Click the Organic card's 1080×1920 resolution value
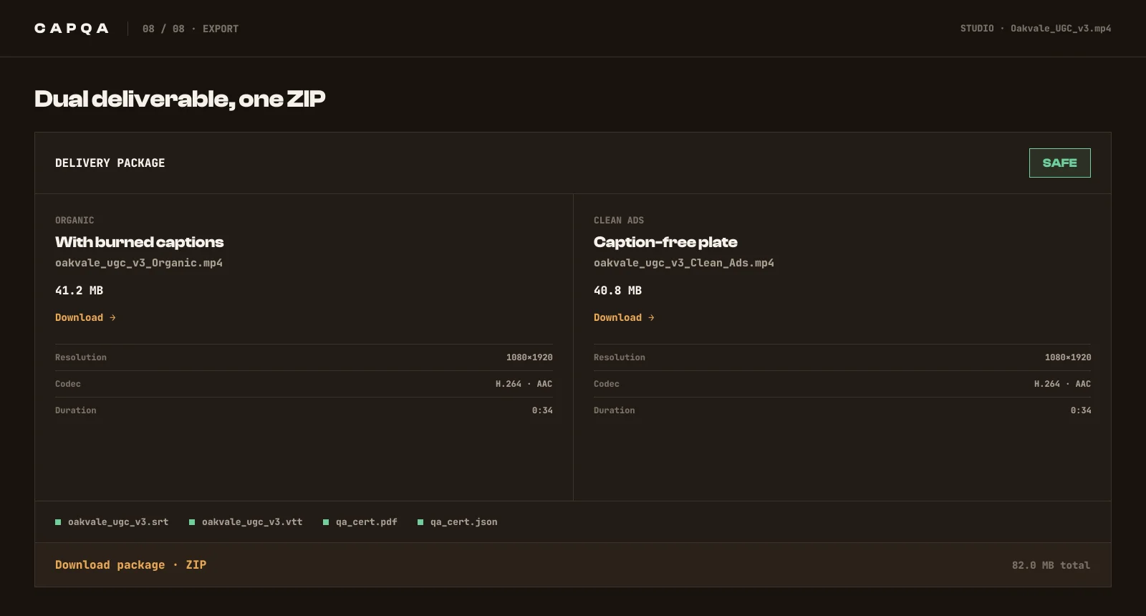This screenshot has width=1146, height=616. (x=529, y=357)
